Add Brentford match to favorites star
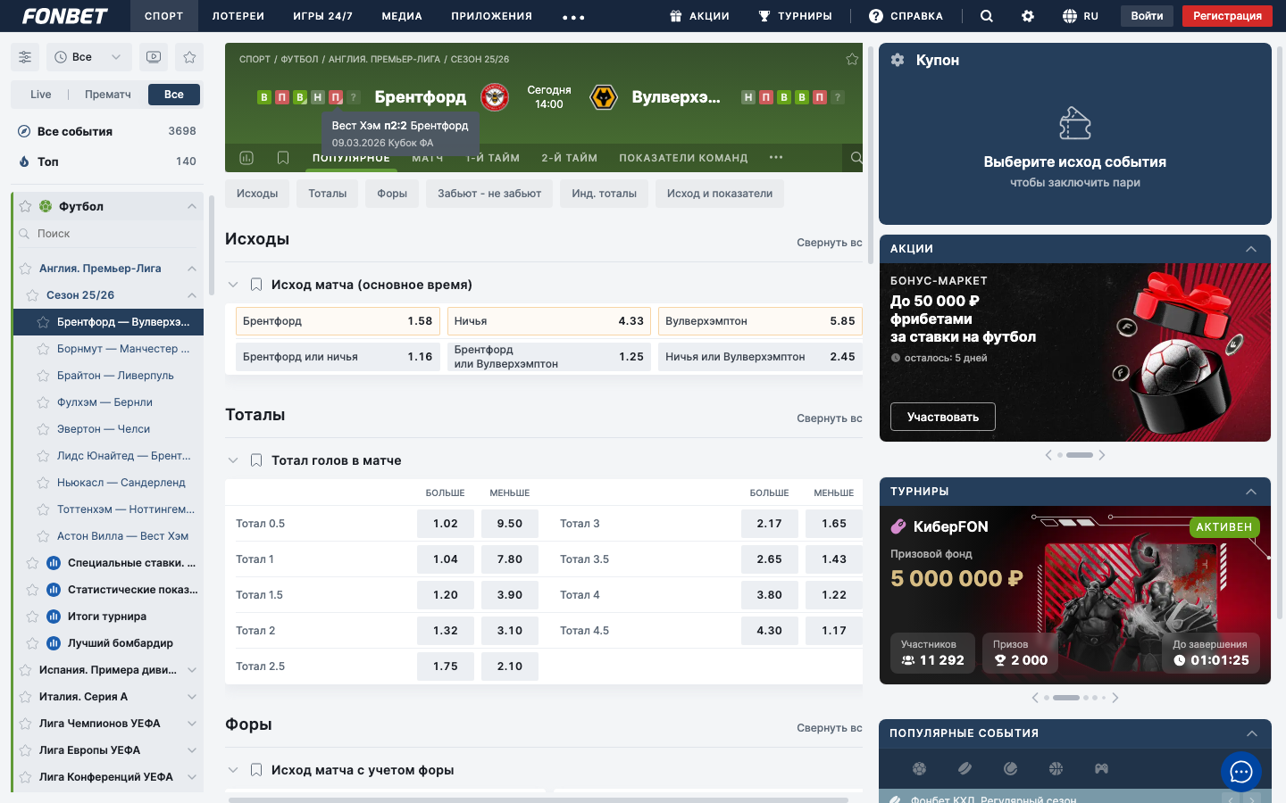The image size is (1286, 803). tap(852, 59)
